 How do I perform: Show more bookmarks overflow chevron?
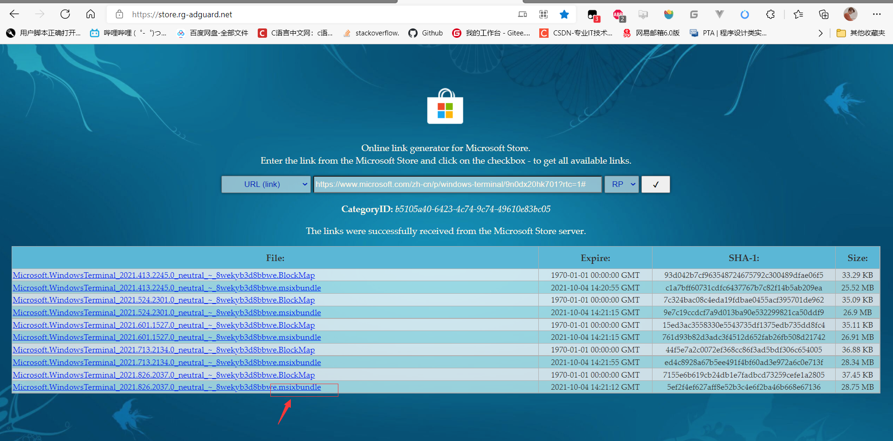pos(820,33)
